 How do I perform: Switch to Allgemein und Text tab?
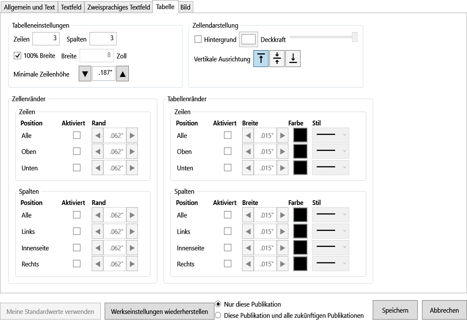[29, 7]
